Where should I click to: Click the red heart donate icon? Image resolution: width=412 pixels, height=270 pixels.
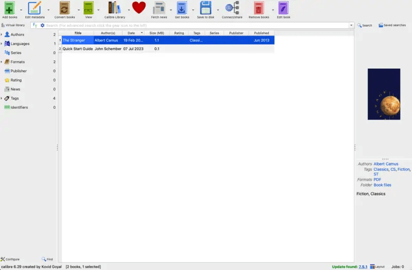[x=139, y=7]
